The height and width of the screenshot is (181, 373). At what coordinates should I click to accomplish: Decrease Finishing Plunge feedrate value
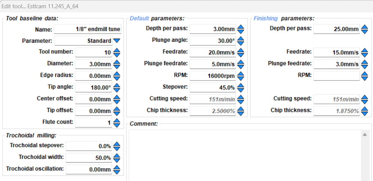point(365,66)
